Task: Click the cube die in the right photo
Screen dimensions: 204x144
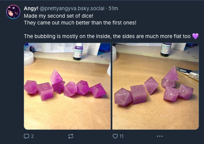Action: [138, 94]
